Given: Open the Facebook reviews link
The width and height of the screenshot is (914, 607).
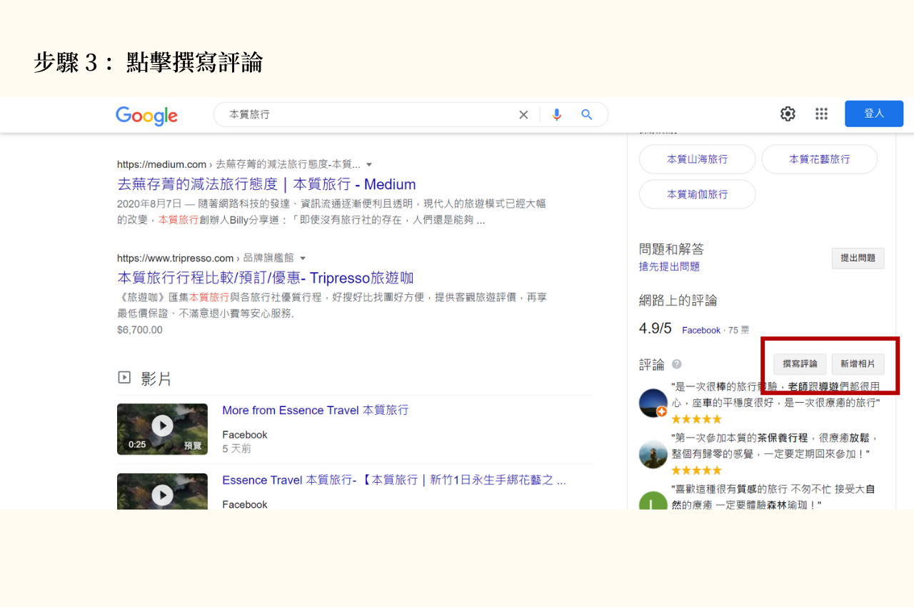Looking at the screenshot, I should pos(700,331).
